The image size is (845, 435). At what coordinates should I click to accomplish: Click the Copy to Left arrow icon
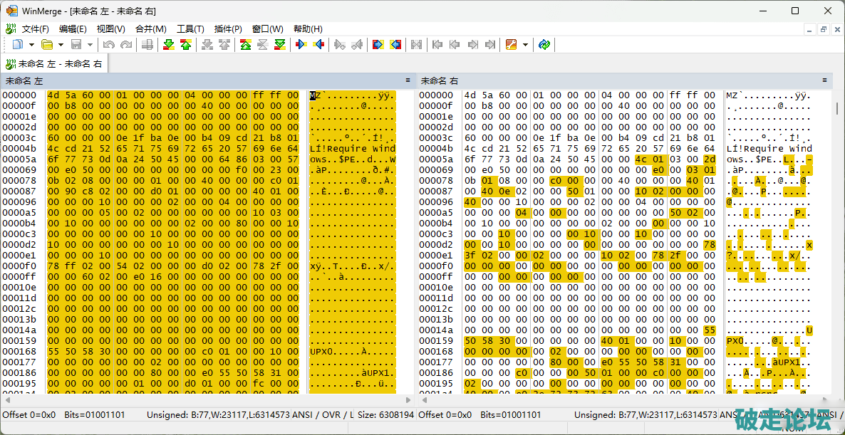point(318,45)
